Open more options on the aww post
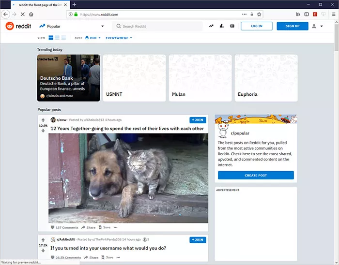The width and height of the screenshot is (339, 265). point(116,227)
